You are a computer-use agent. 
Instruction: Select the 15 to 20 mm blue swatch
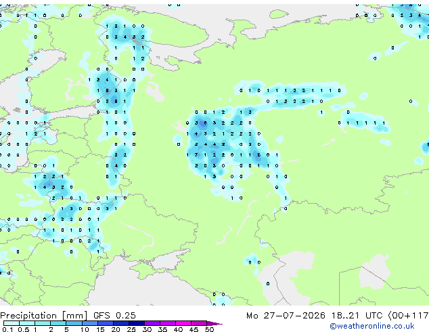point(106,323)
